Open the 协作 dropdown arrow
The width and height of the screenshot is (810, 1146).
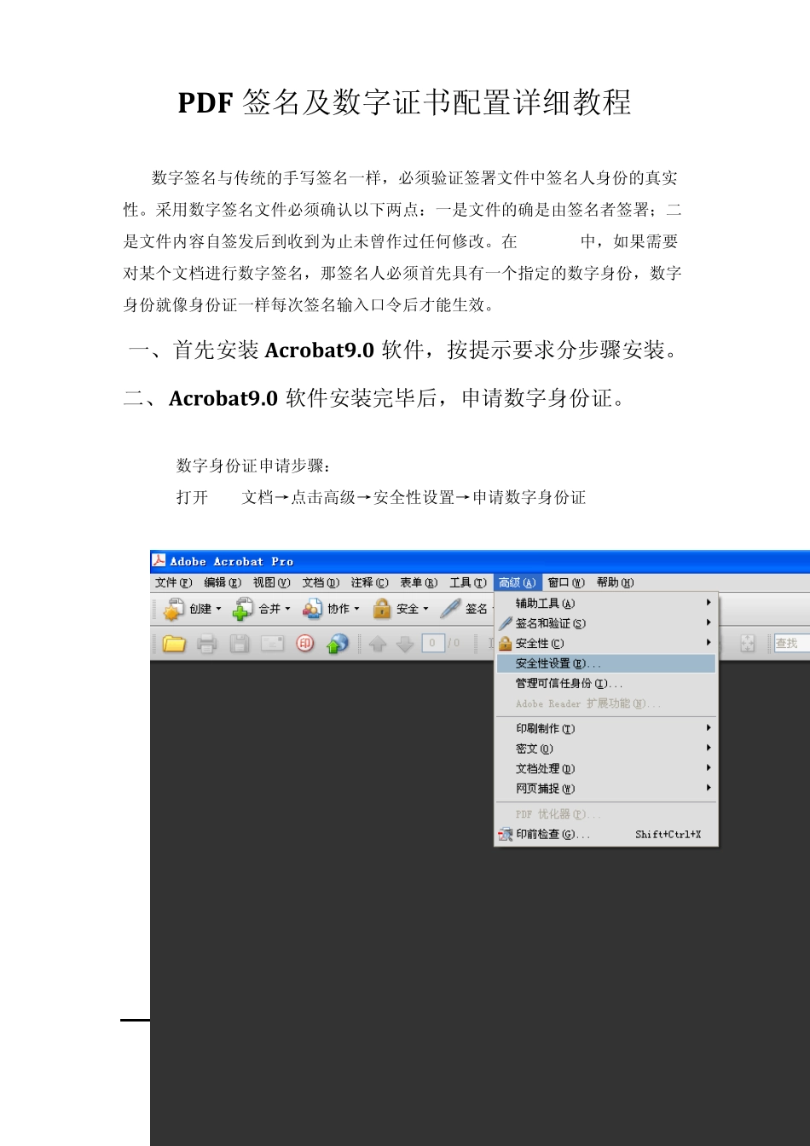[356, 609]
